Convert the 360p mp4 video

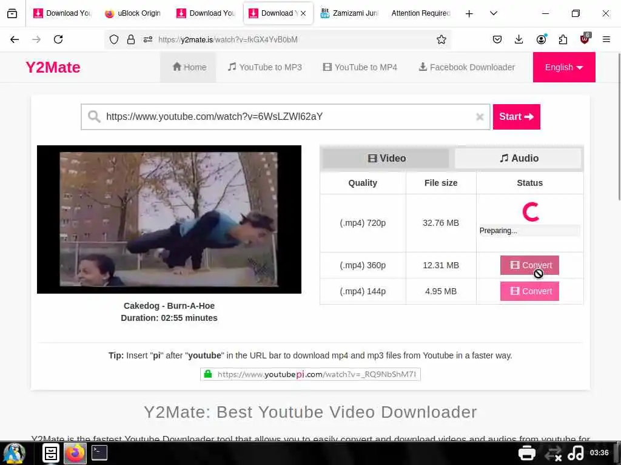[529, 265]
